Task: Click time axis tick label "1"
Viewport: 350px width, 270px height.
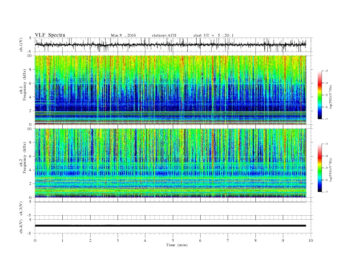Action: [x=62, y=240]
